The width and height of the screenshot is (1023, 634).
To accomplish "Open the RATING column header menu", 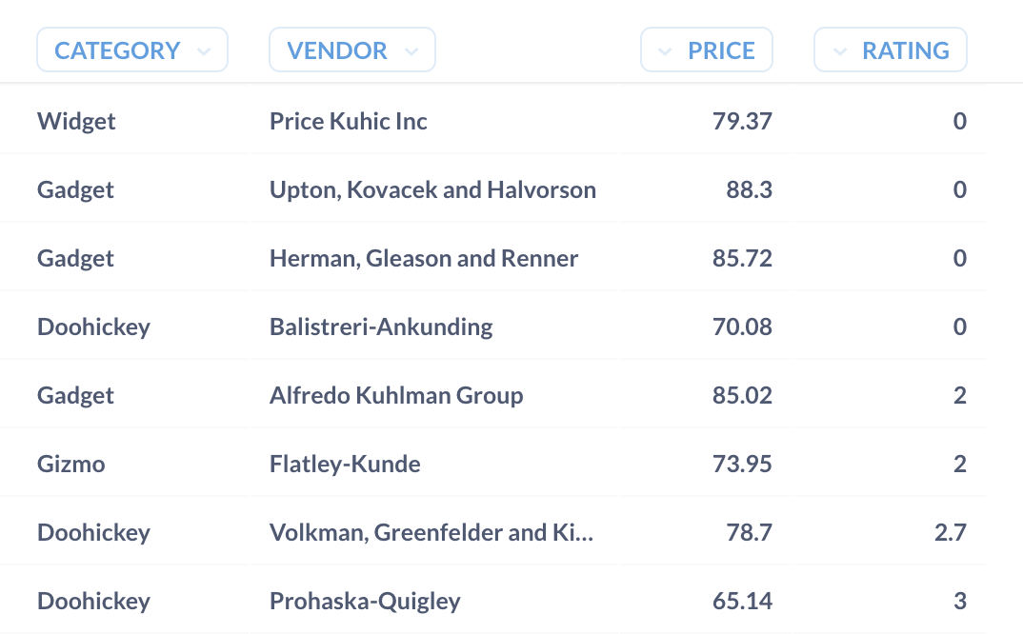I will [891, 50].
